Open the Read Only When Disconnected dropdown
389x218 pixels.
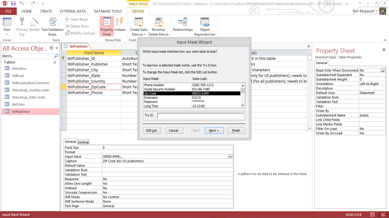pyautogui.click(x=383, y=70)
